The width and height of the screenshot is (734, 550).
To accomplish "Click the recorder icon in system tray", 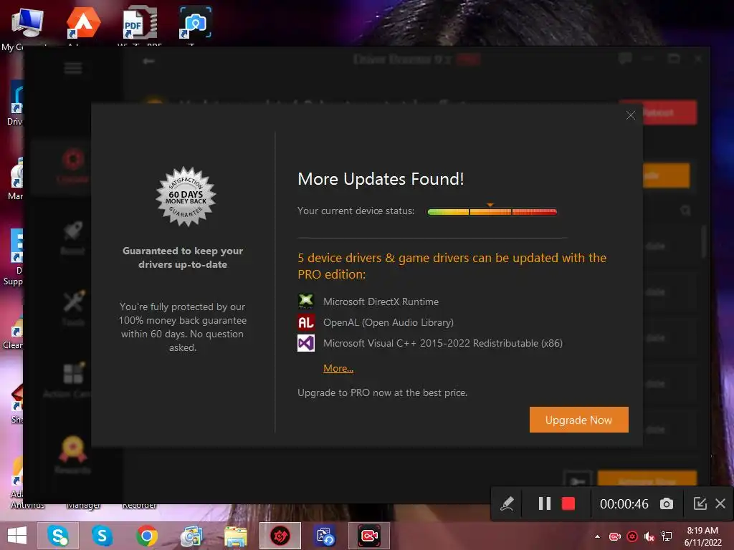I will click(614, 536).
